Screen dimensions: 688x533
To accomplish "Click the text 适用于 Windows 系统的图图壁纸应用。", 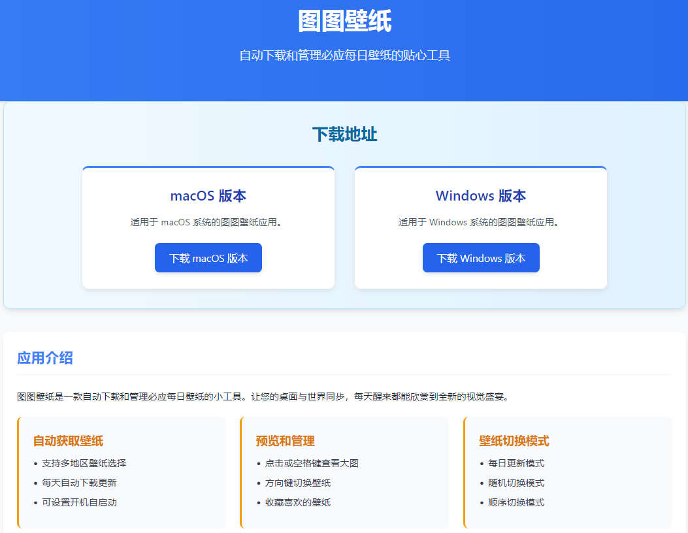I will pos(479,223).
